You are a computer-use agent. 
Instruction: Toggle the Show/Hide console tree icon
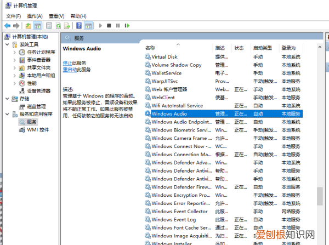point(37,26)
